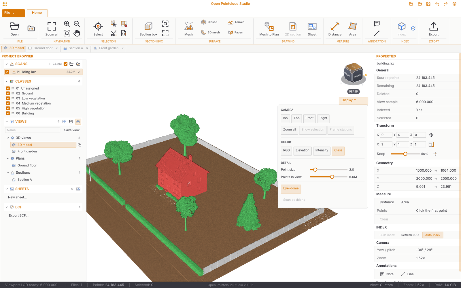Start the Distance measure tool

click(x=335, y=29)
